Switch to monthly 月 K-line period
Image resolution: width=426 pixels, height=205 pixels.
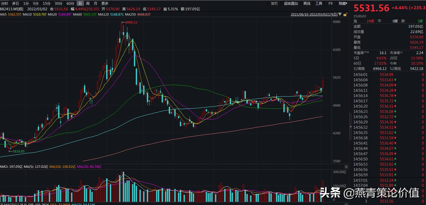(95, 3)
